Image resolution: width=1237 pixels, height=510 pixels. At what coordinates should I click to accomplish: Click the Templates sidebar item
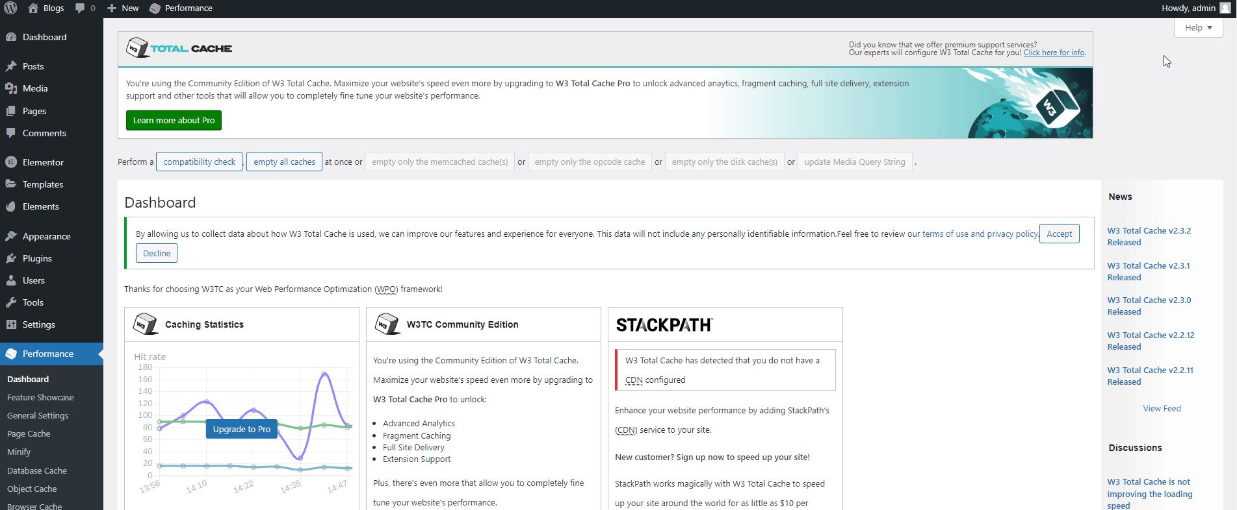coord(51,184)
